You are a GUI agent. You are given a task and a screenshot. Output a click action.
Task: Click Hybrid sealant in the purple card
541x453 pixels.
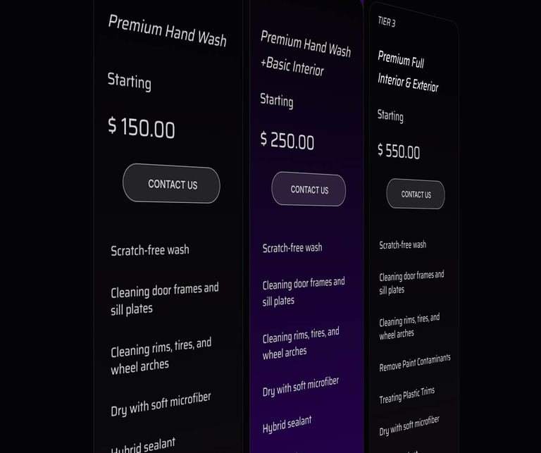click(287, 424)
